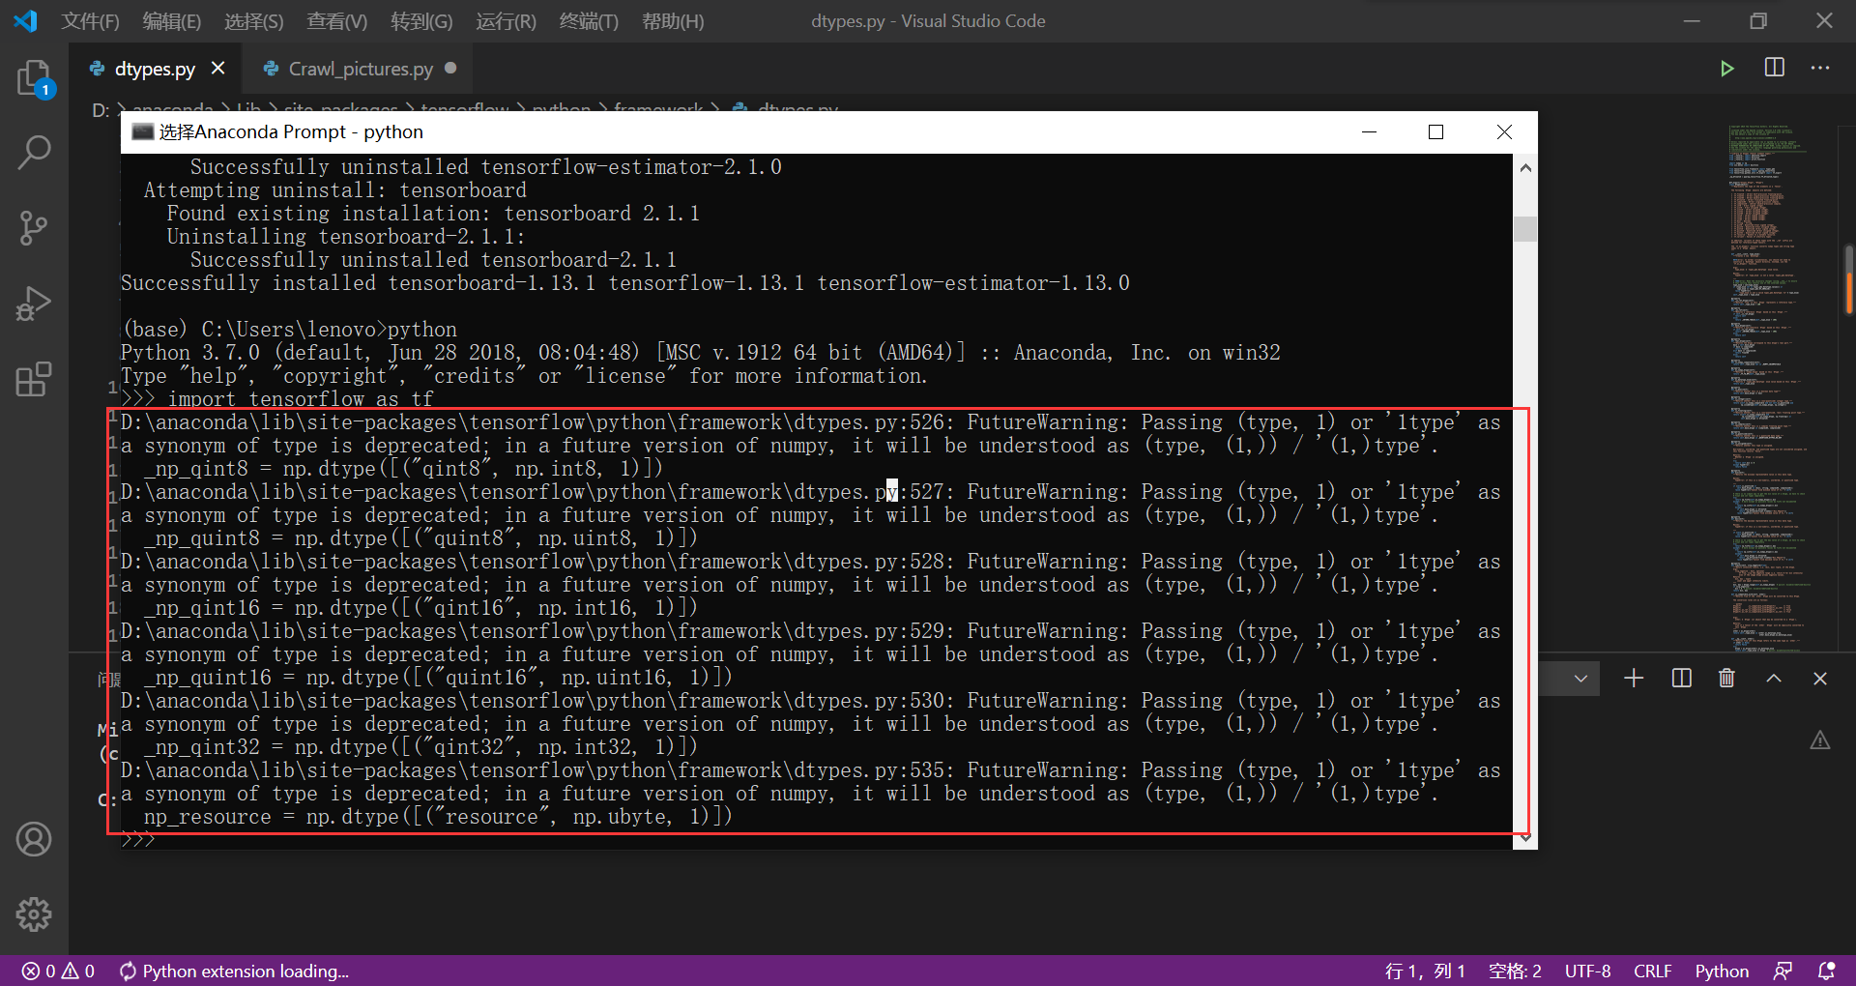Close the Anaconda Prompt window
This screenshot has width=1856, height=986.
point(1504,131)
